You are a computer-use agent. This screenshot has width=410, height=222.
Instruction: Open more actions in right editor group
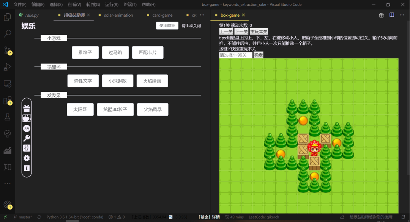click(402, 15)
